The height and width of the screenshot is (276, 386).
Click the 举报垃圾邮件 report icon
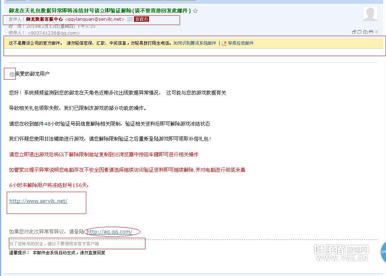224,43
